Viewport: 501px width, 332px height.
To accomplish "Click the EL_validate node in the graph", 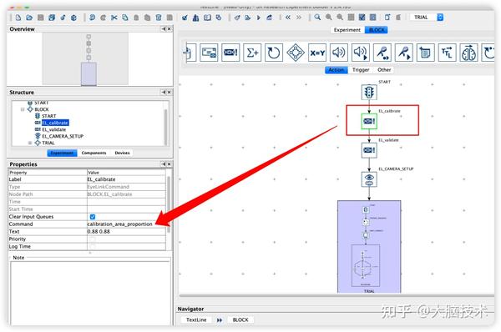I will (369, 150).
